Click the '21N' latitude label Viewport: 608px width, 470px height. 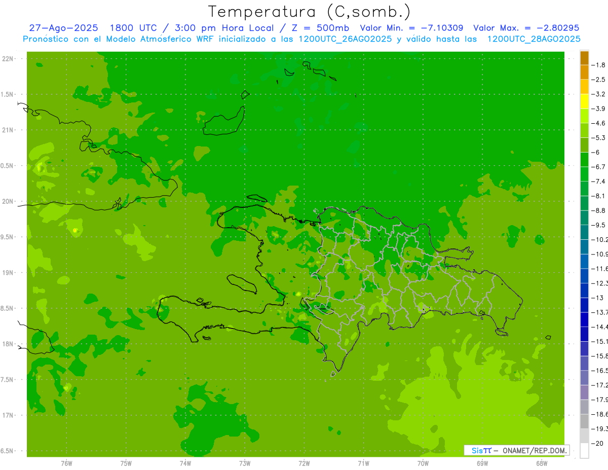pos(8,130)
